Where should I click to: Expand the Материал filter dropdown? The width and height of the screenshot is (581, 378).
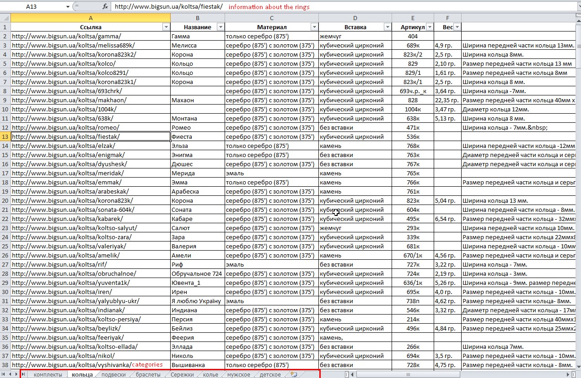pyautogui.click(x=314, y=27)
